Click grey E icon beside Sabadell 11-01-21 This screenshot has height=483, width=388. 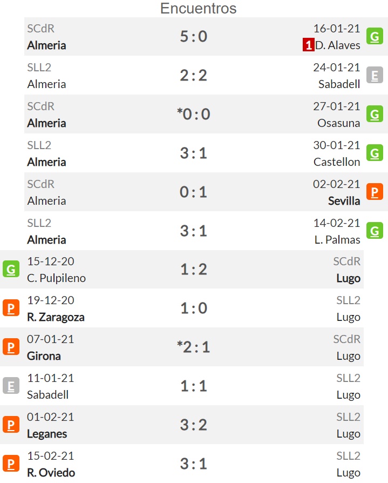[11, 386]
